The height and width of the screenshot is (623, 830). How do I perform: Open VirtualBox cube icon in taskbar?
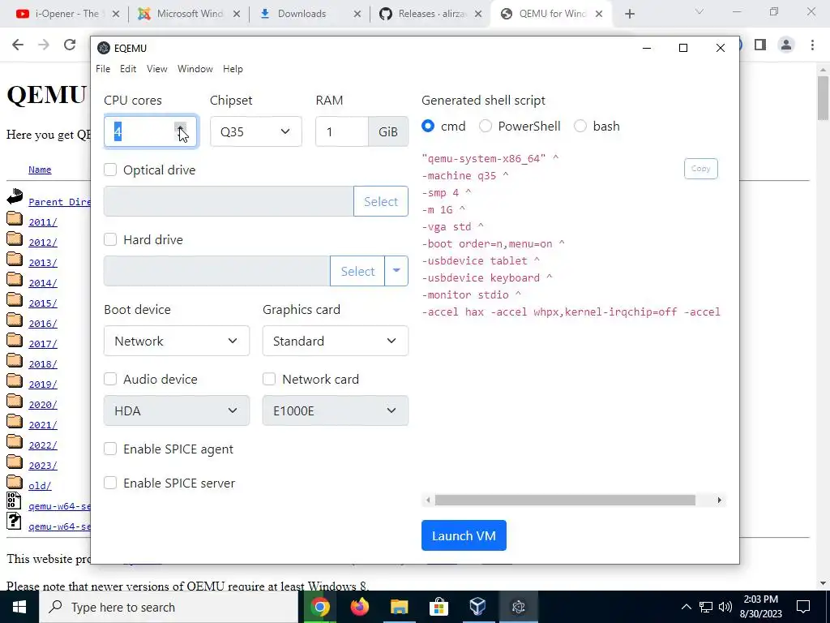(x=478, y=607)
